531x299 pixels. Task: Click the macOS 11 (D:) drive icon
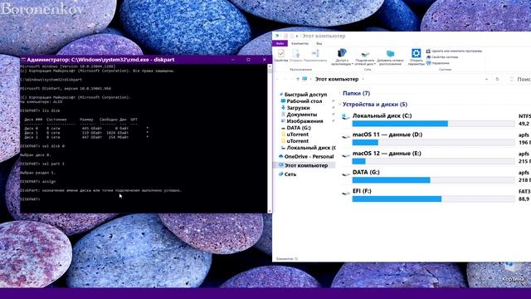tap(346, 136)
